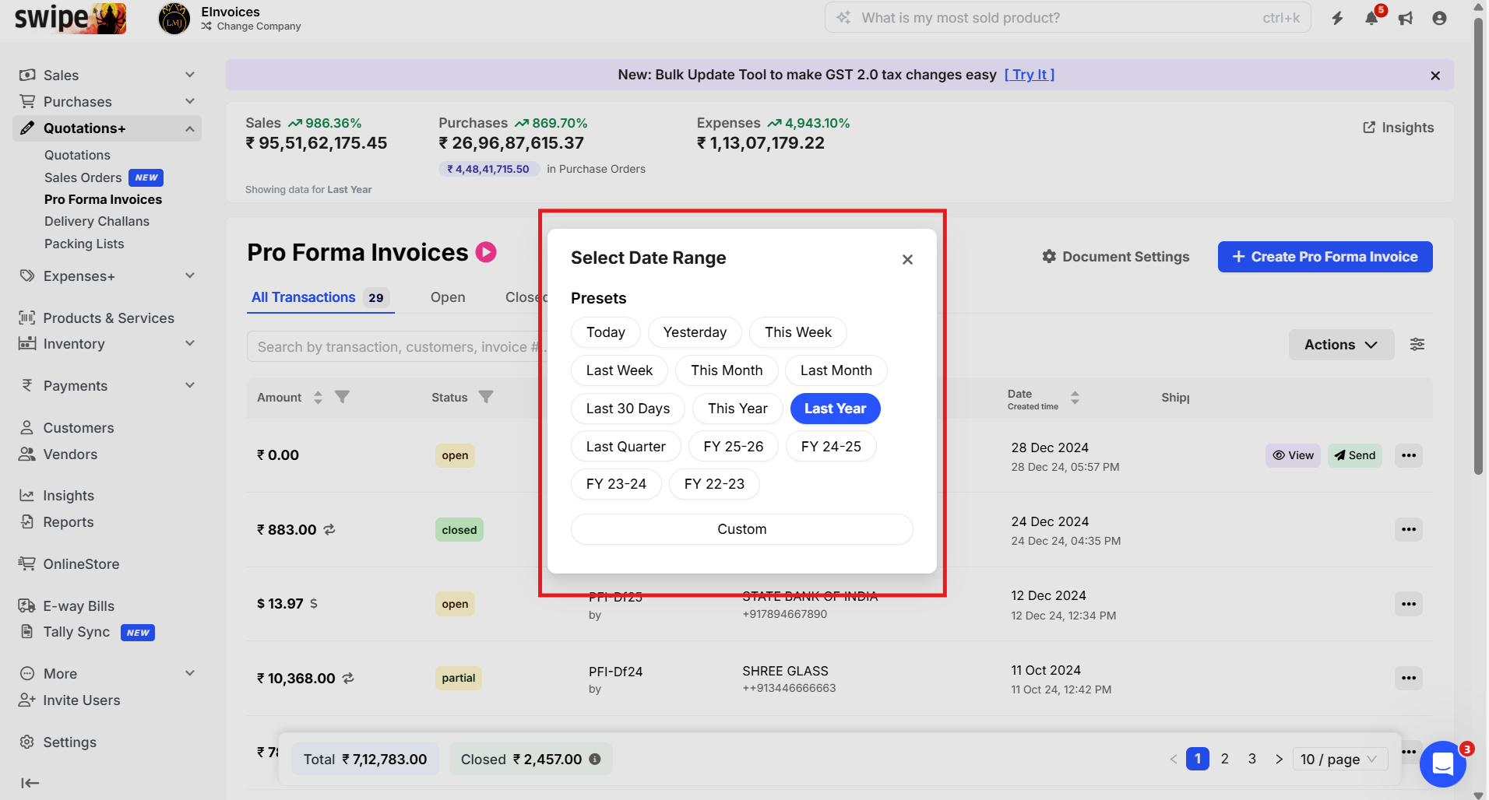Open the announcements megaphone icon

1406,18
